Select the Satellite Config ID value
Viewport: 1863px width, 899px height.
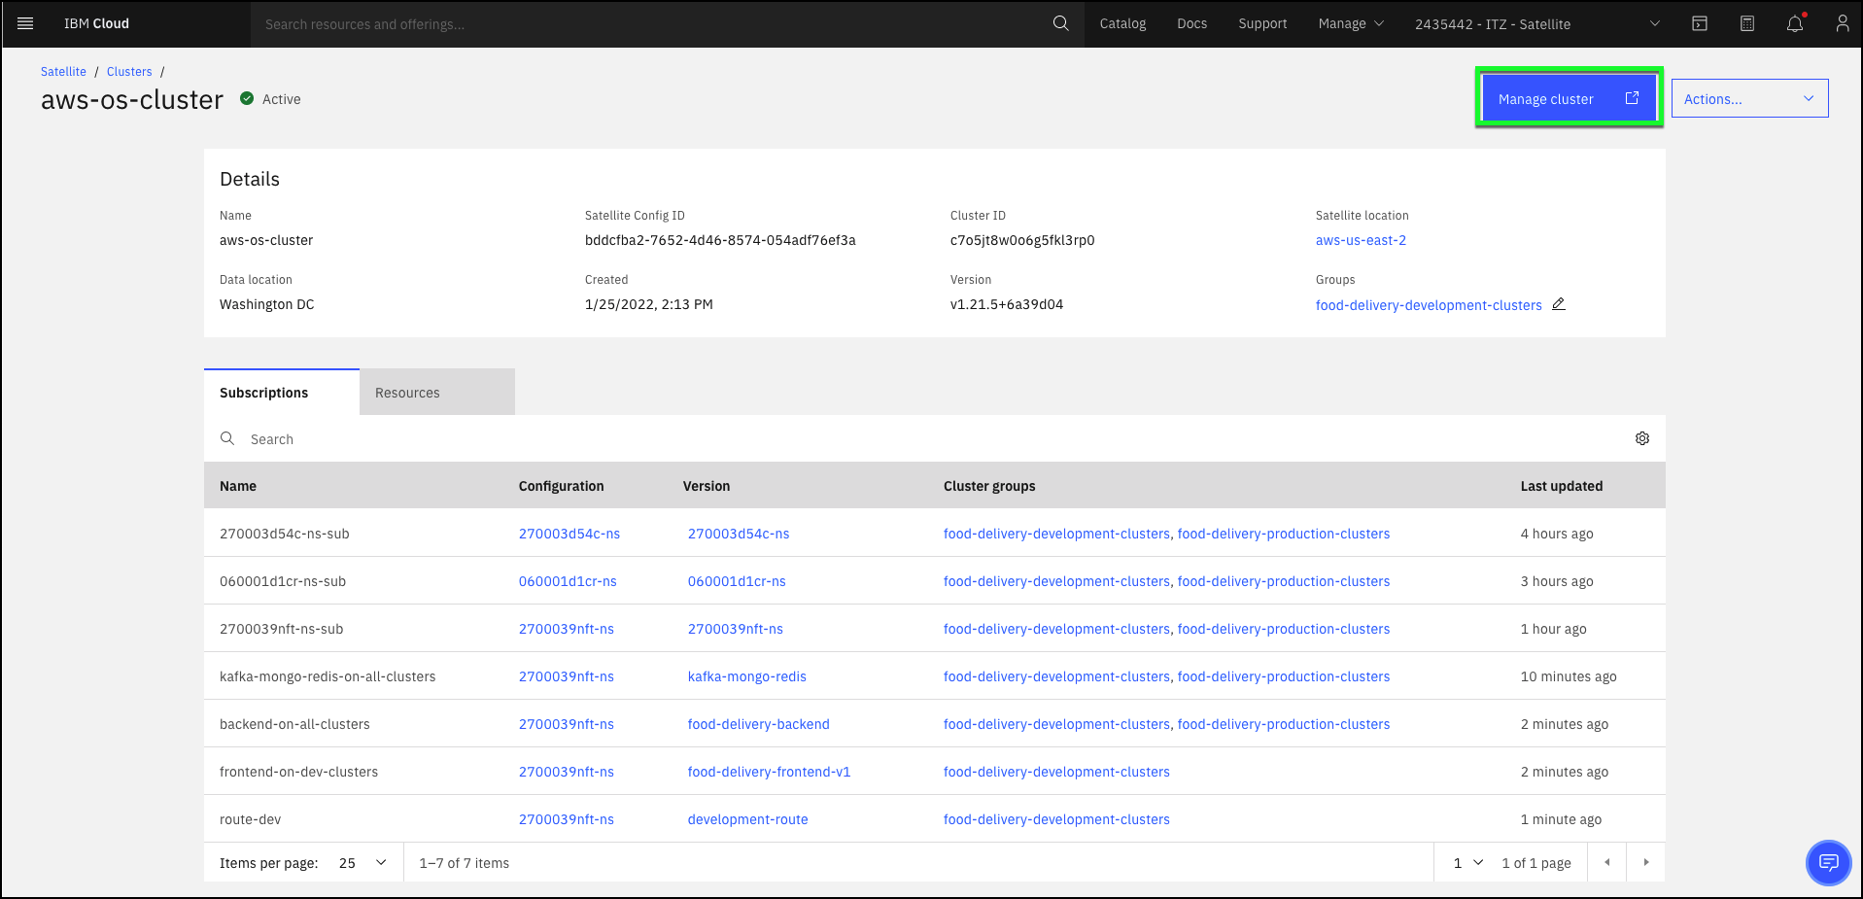tap(720, 240)
